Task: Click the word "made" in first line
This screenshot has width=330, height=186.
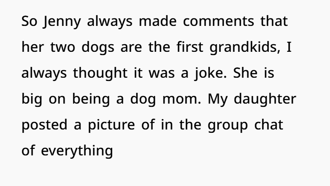Action: click(157, 21)
